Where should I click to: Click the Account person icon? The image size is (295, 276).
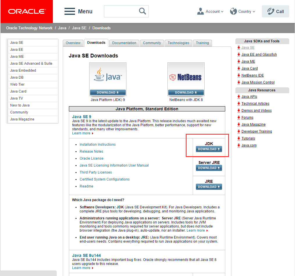point(200,11)
